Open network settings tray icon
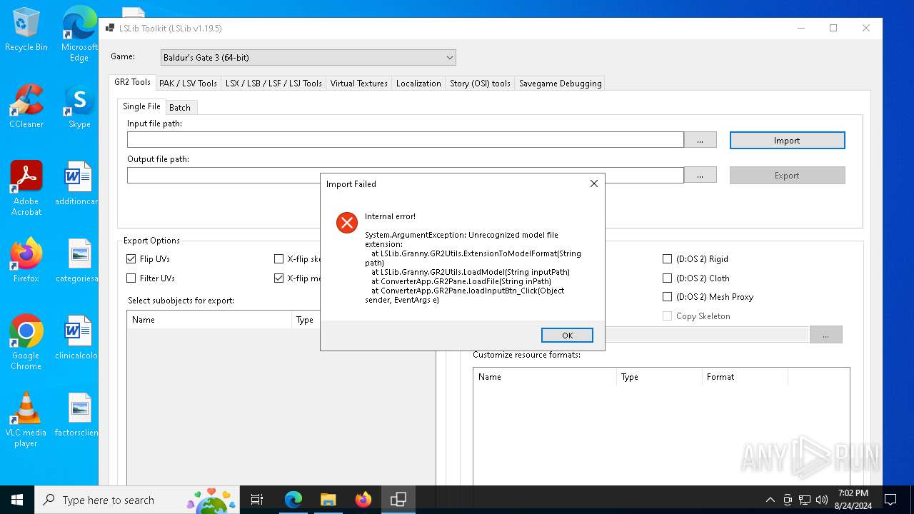This screenshot has height=514, width=914. pyautogui.click(x=805, y=500)
